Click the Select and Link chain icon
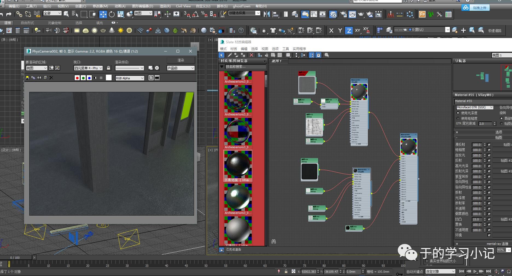 click(x=19, y=14)
